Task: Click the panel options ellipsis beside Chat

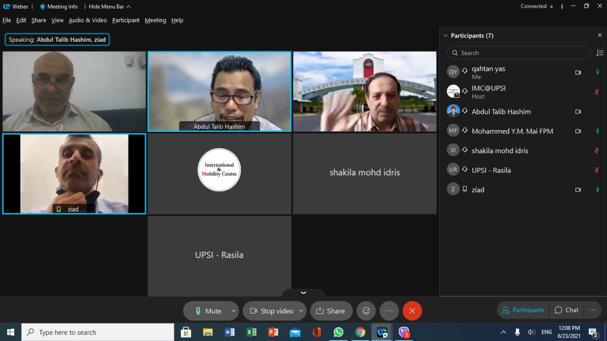Action: coord(592,310)
